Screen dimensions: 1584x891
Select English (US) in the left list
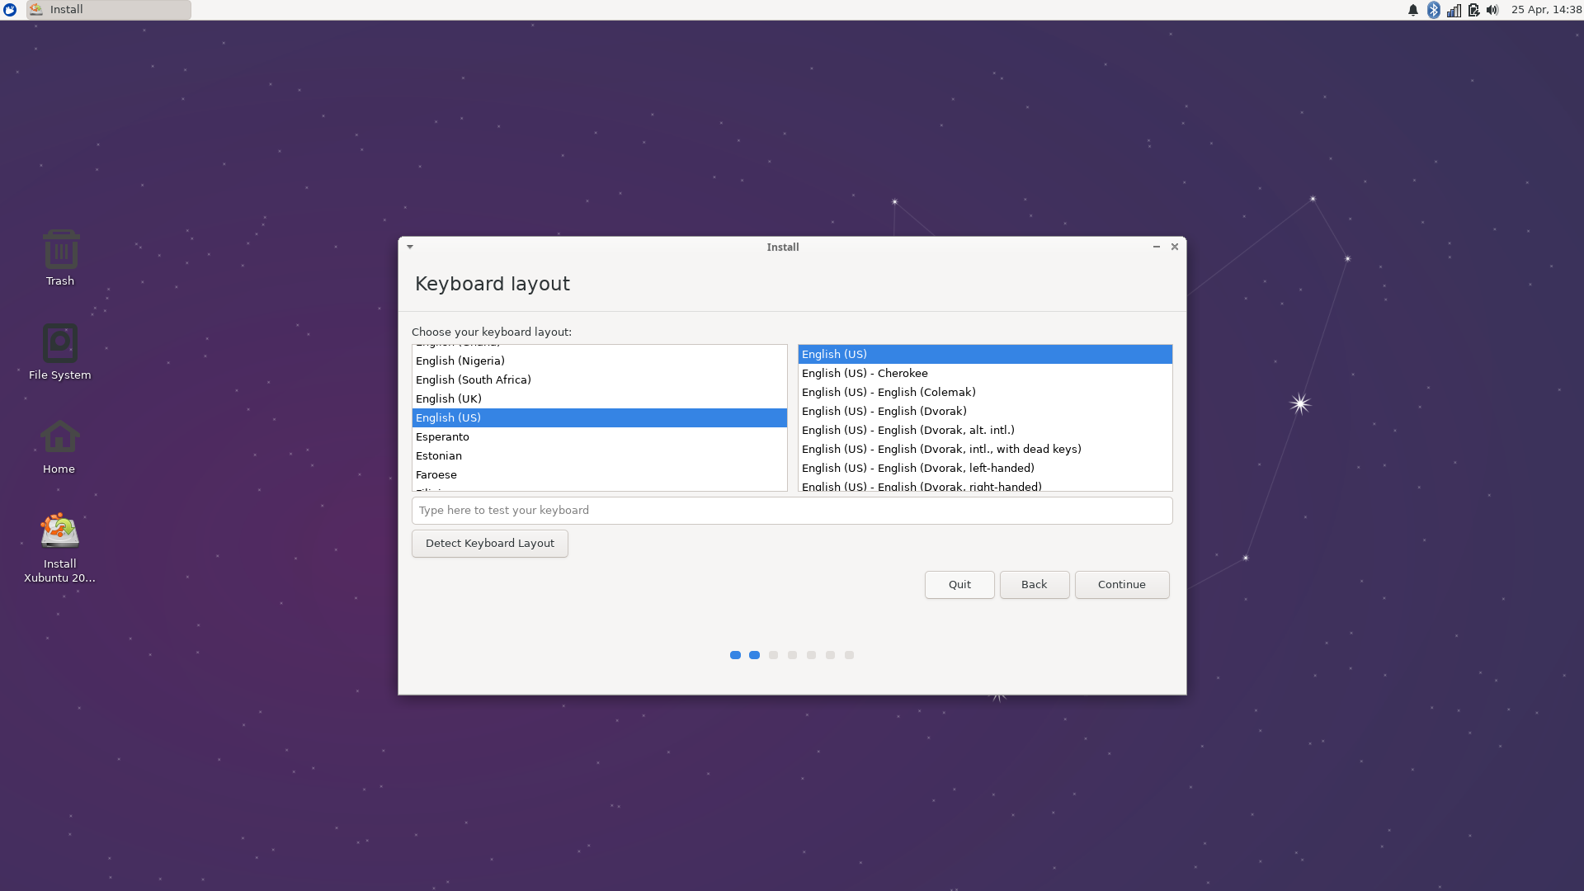[x=599, y=417]
